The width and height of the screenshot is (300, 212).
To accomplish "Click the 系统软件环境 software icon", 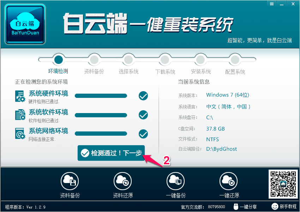I will click(x=20, y=115).
